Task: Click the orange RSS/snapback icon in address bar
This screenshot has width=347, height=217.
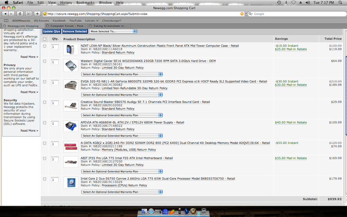Action: point(242,14)
